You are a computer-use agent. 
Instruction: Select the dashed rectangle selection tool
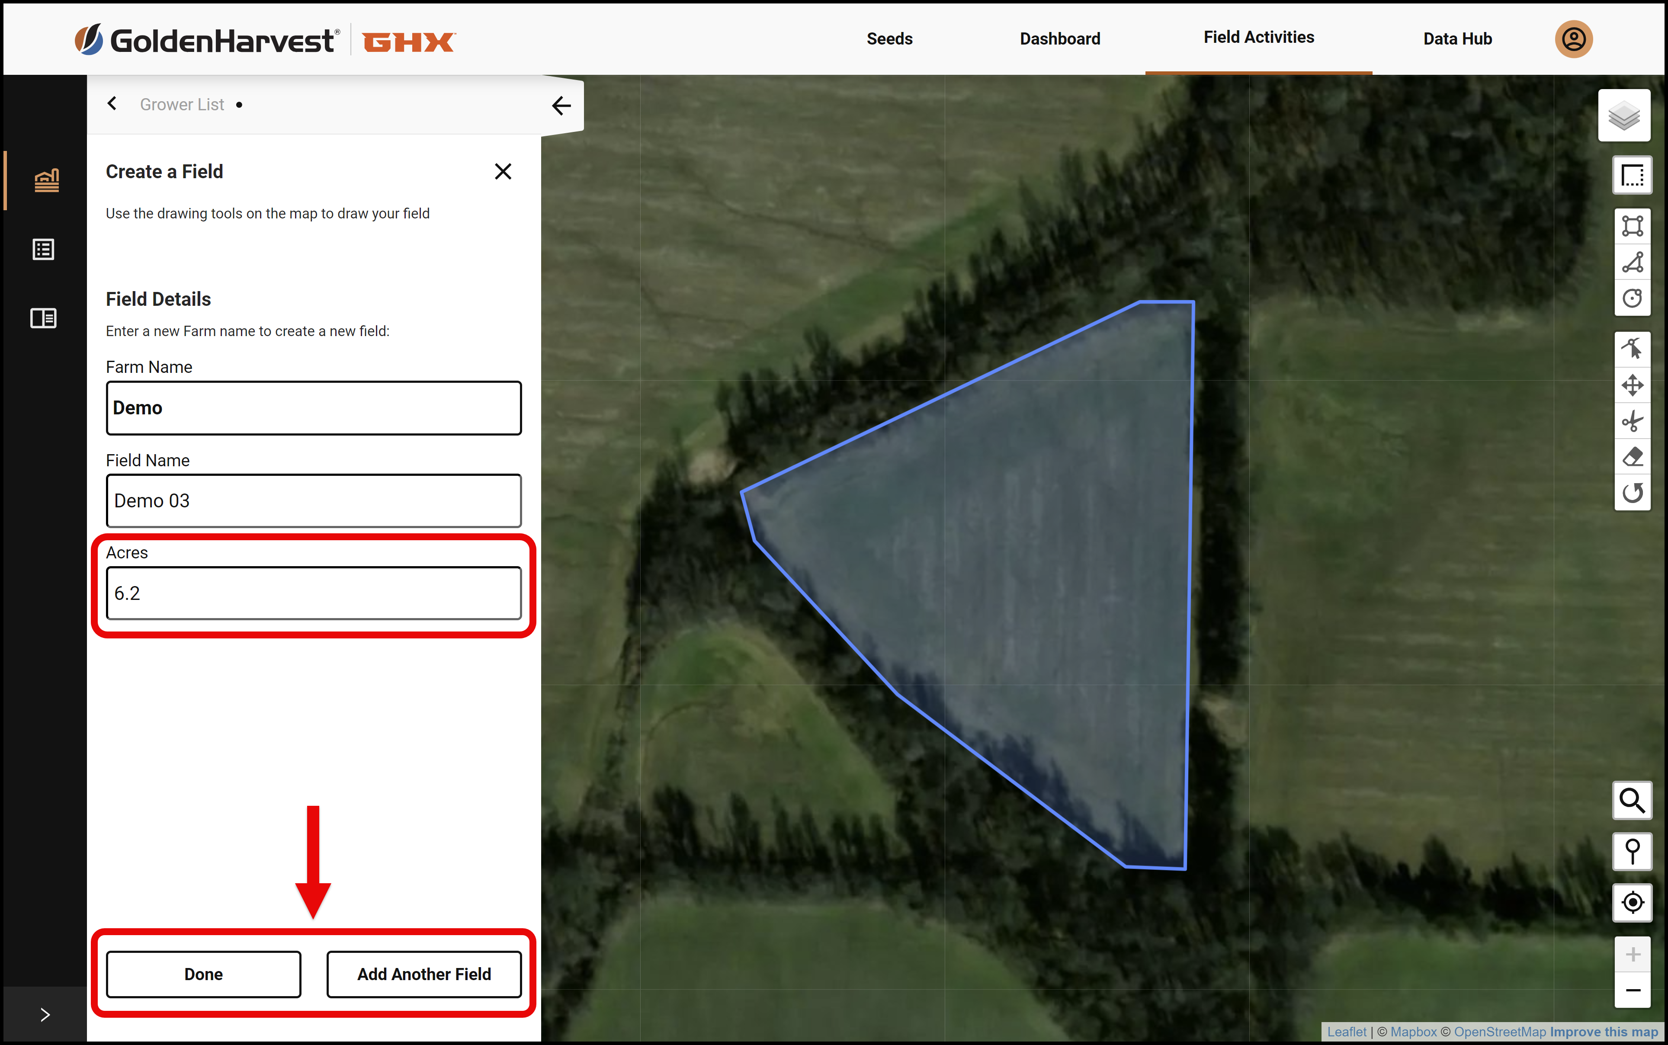(x=1632, y=176)
